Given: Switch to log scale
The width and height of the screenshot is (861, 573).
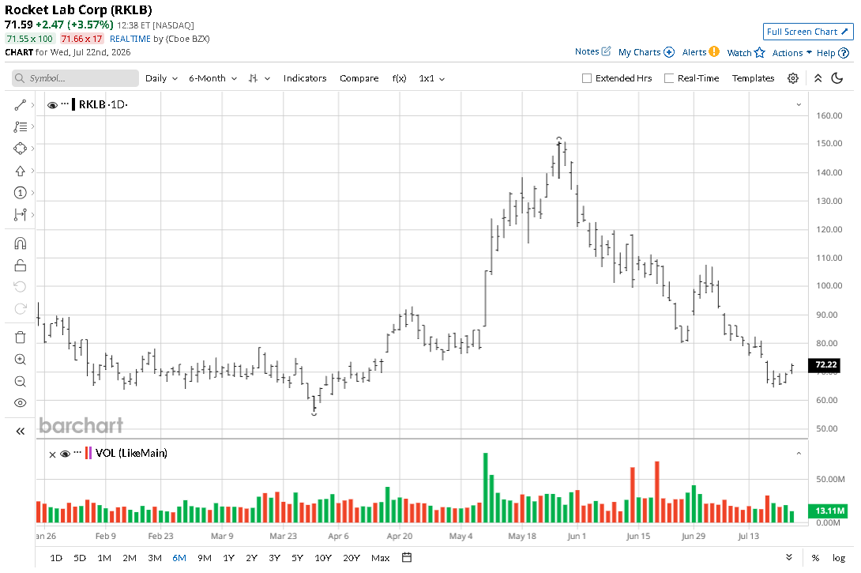Looking at the screenshot, I should [838, 558].
